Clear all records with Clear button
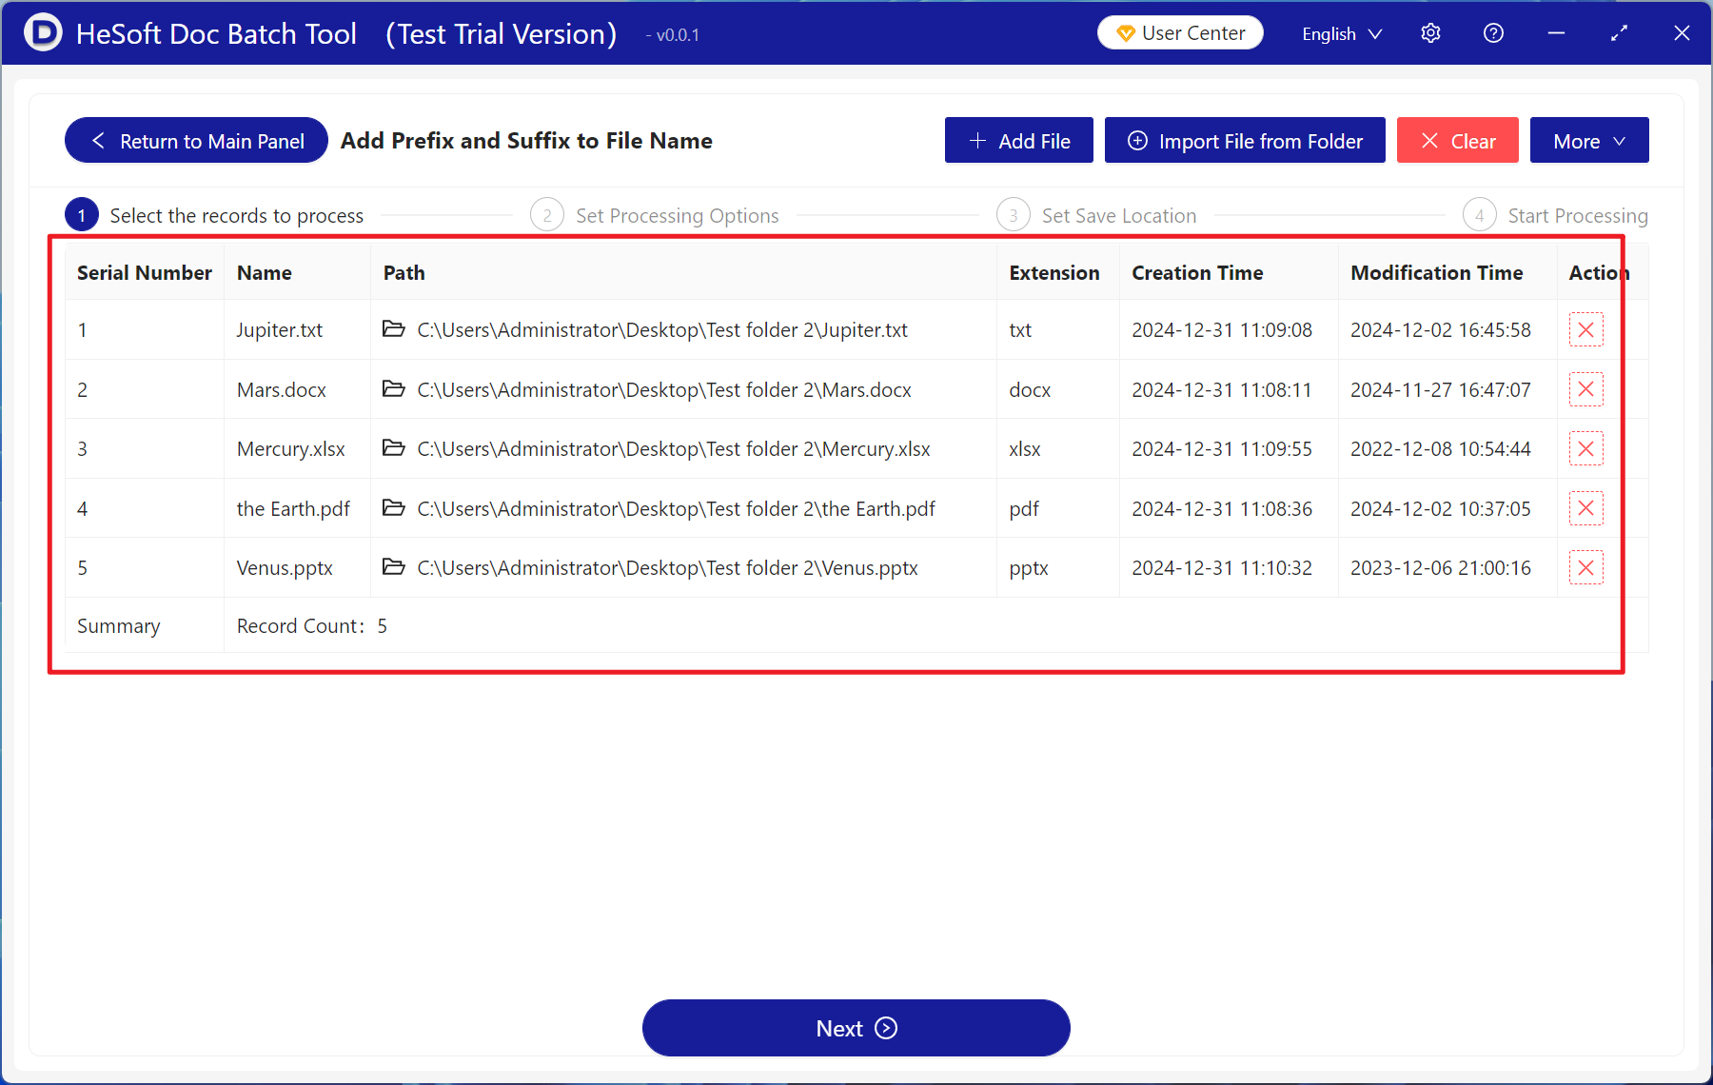Screen dimensions: 1713x1085 click(x=1457, y=141)
